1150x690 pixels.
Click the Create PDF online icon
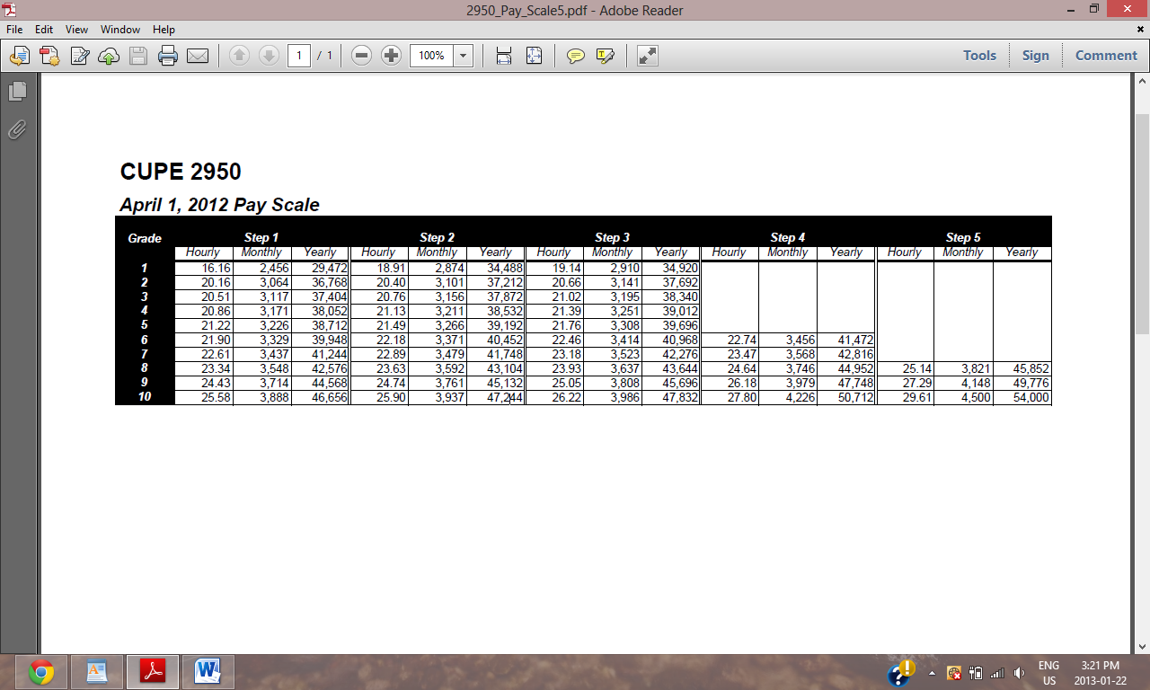(x=49, y=56)
